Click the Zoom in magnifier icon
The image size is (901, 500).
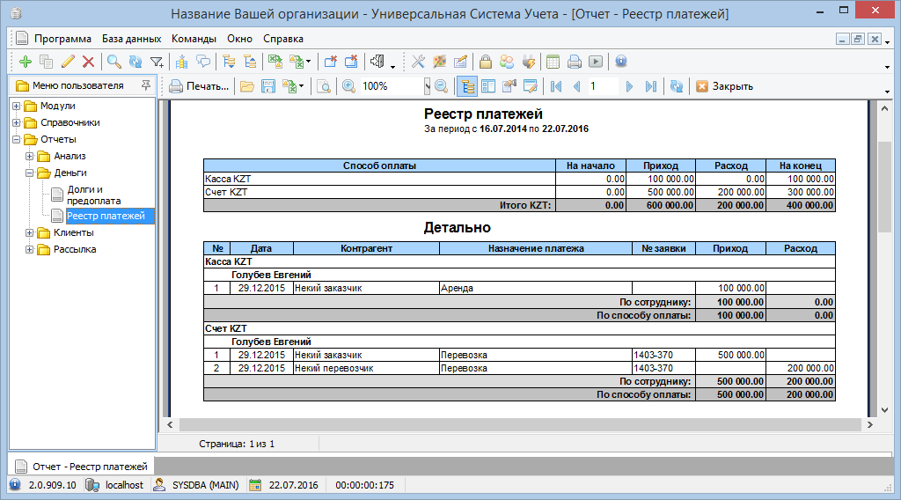pos(348,86)
